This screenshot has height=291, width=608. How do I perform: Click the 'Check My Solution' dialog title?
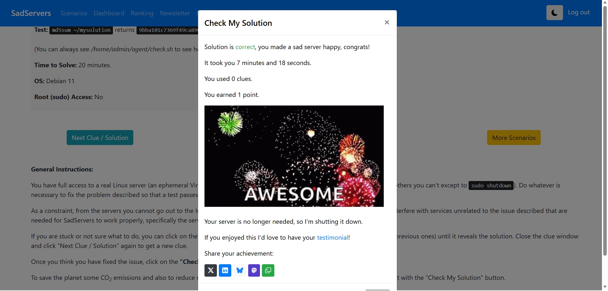click(x=238, y=23)
